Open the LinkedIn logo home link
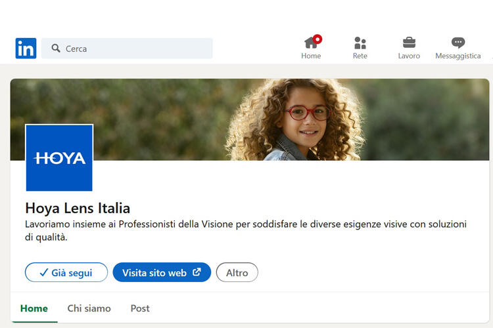 coord(26,49)
